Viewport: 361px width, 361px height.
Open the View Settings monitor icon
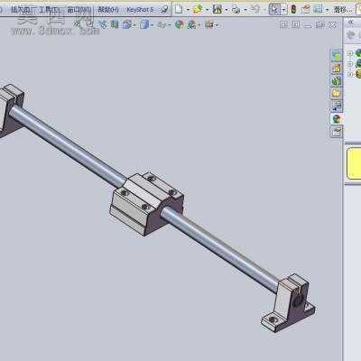[209, 24]
